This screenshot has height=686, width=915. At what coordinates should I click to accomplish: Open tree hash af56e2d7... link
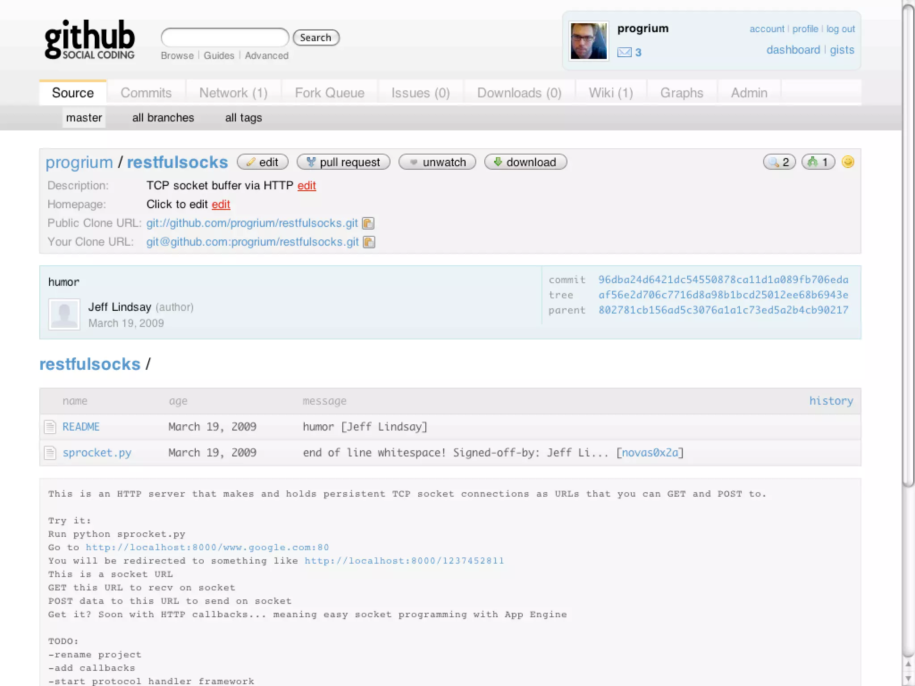(723, 295)
